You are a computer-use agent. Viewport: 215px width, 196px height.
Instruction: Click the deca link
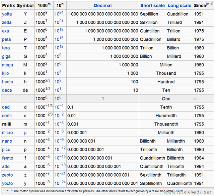[7, 90]
